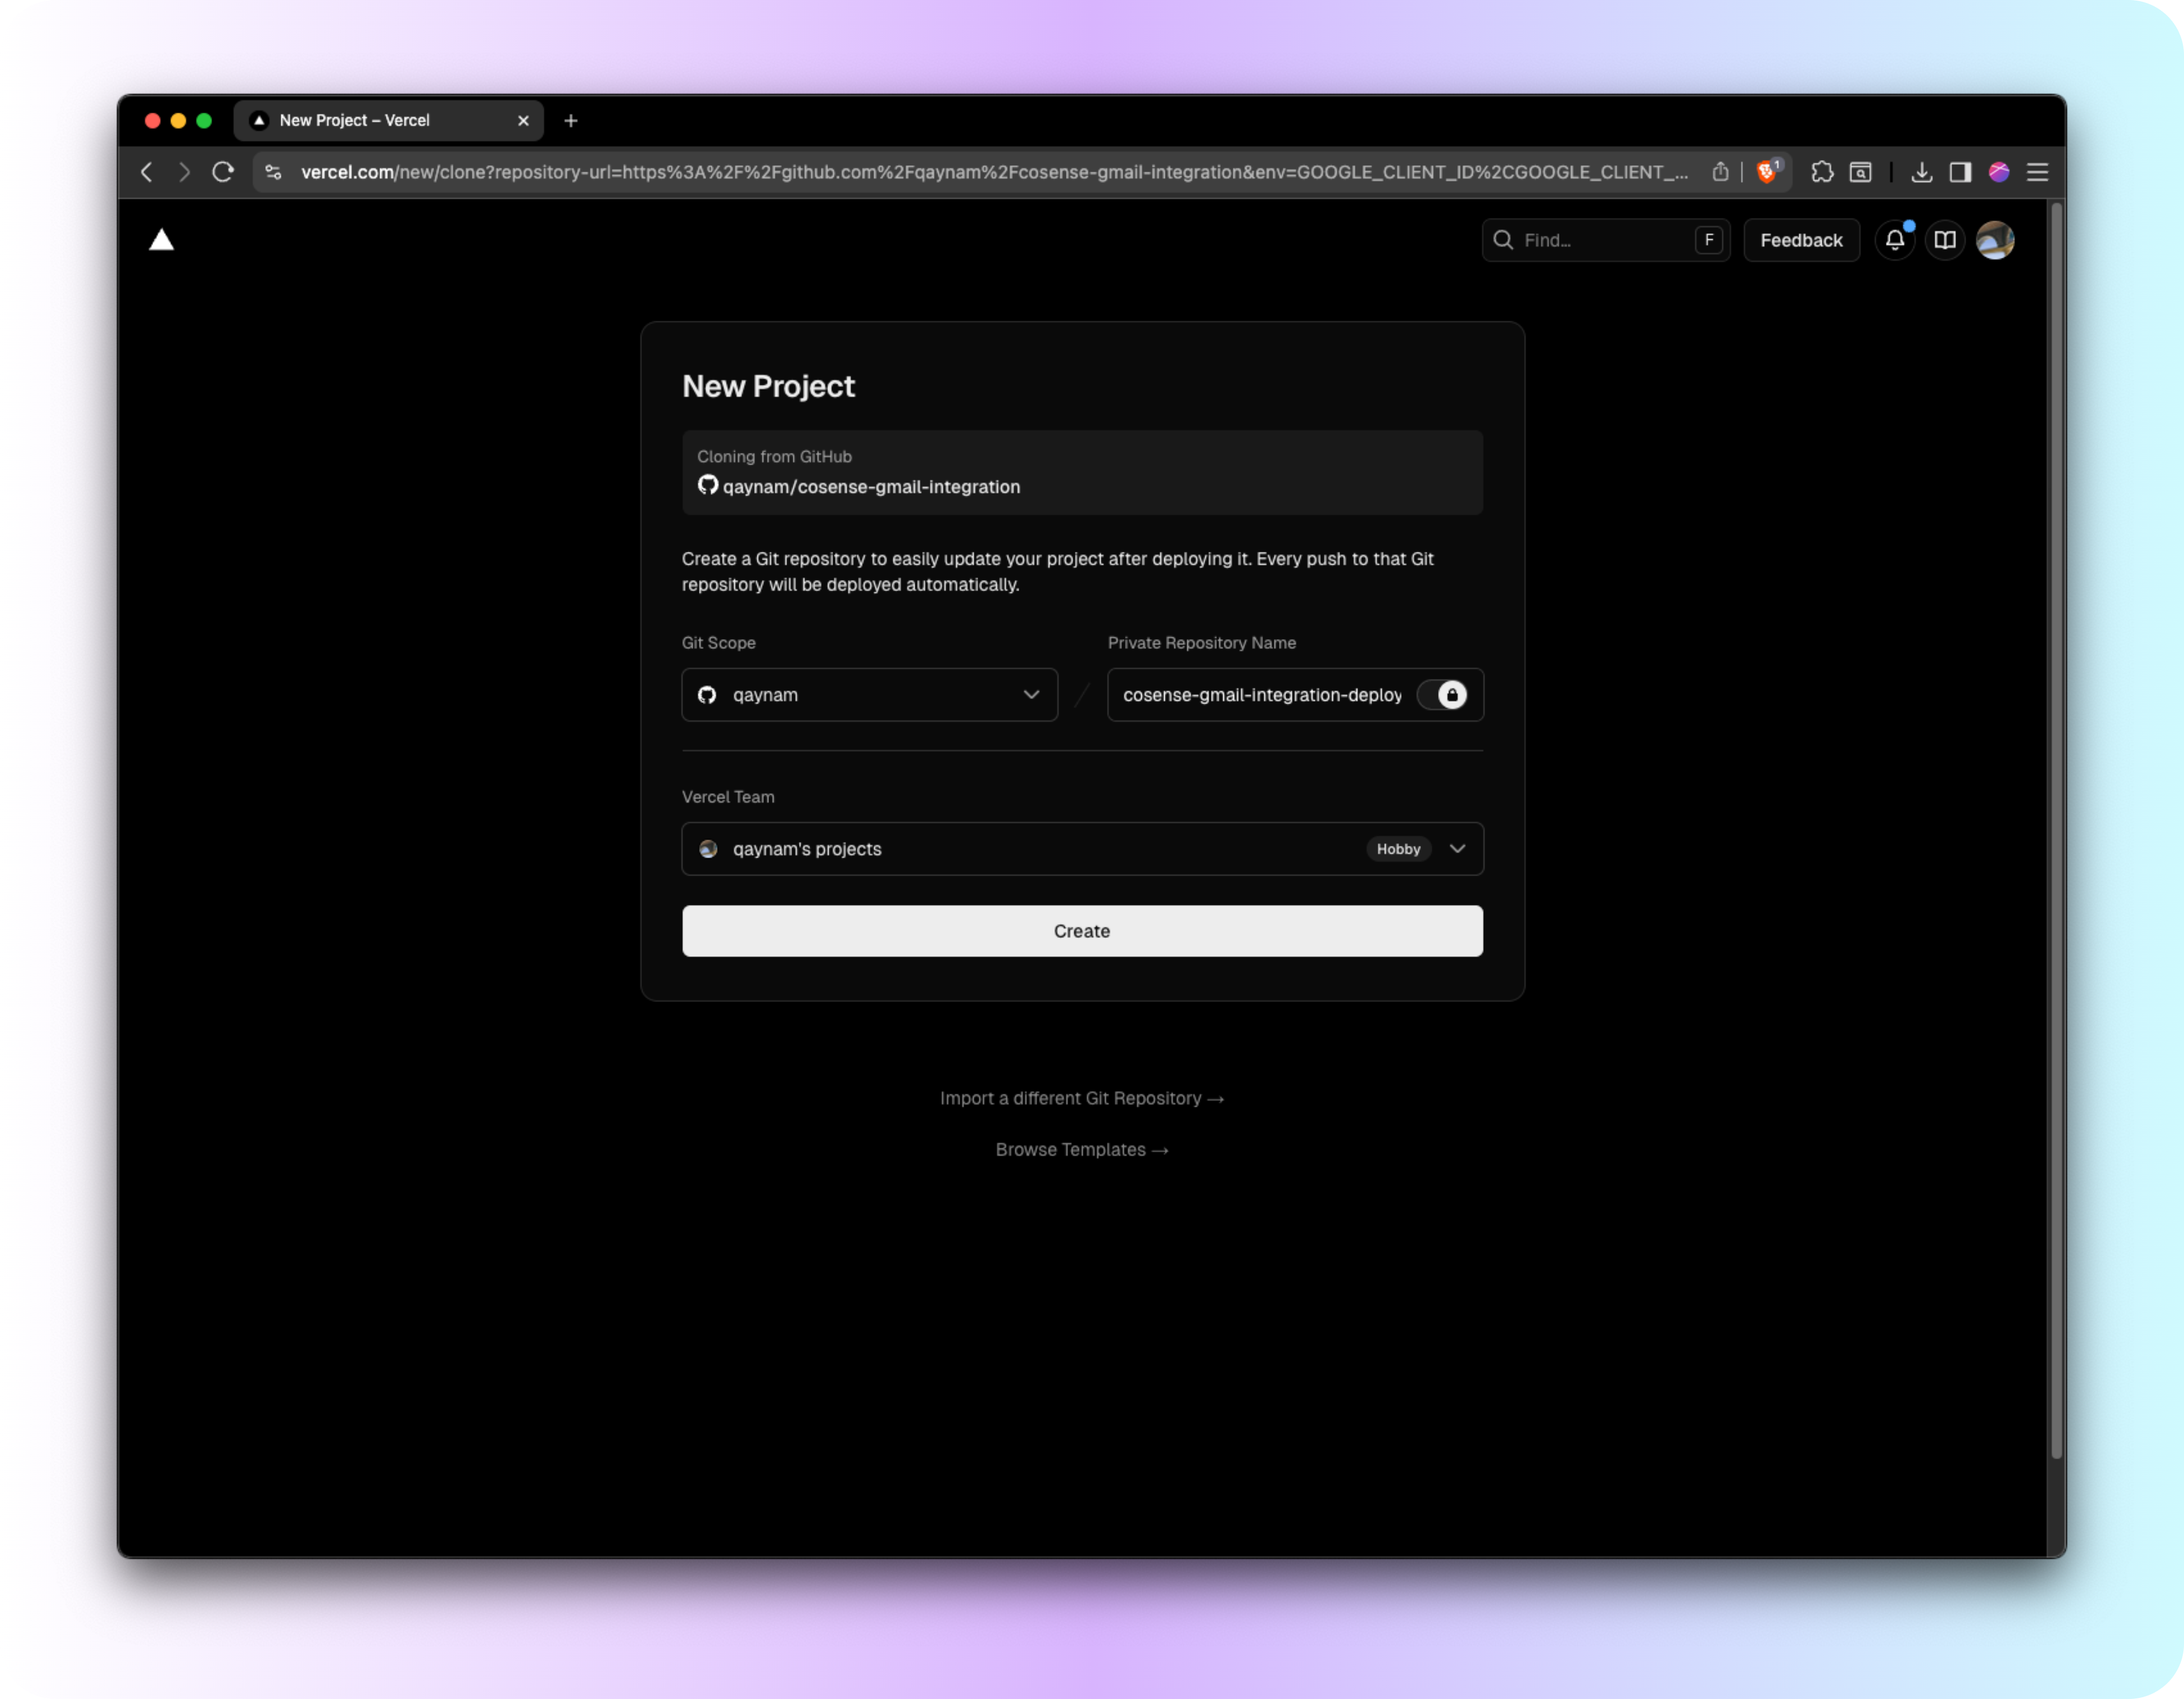Click the Vercel Team label

coord(728,797)
